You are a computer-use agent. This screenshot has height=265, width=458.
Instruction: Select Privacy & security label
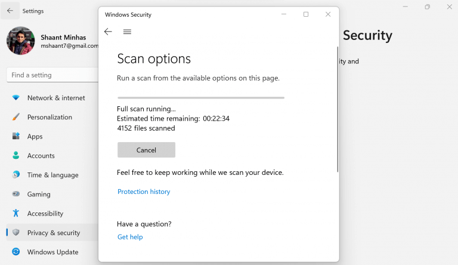[x=54, y=233]
